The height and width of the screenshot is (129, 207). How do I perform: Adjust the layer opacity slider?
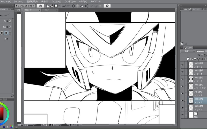click(200, 51)
